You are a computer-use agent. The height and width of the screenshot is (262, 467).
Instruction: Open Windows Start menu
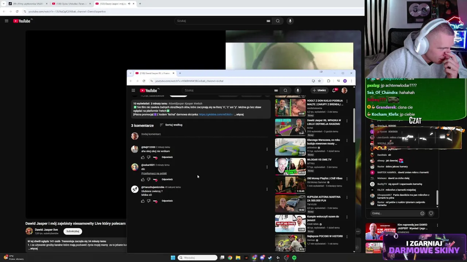173,258
